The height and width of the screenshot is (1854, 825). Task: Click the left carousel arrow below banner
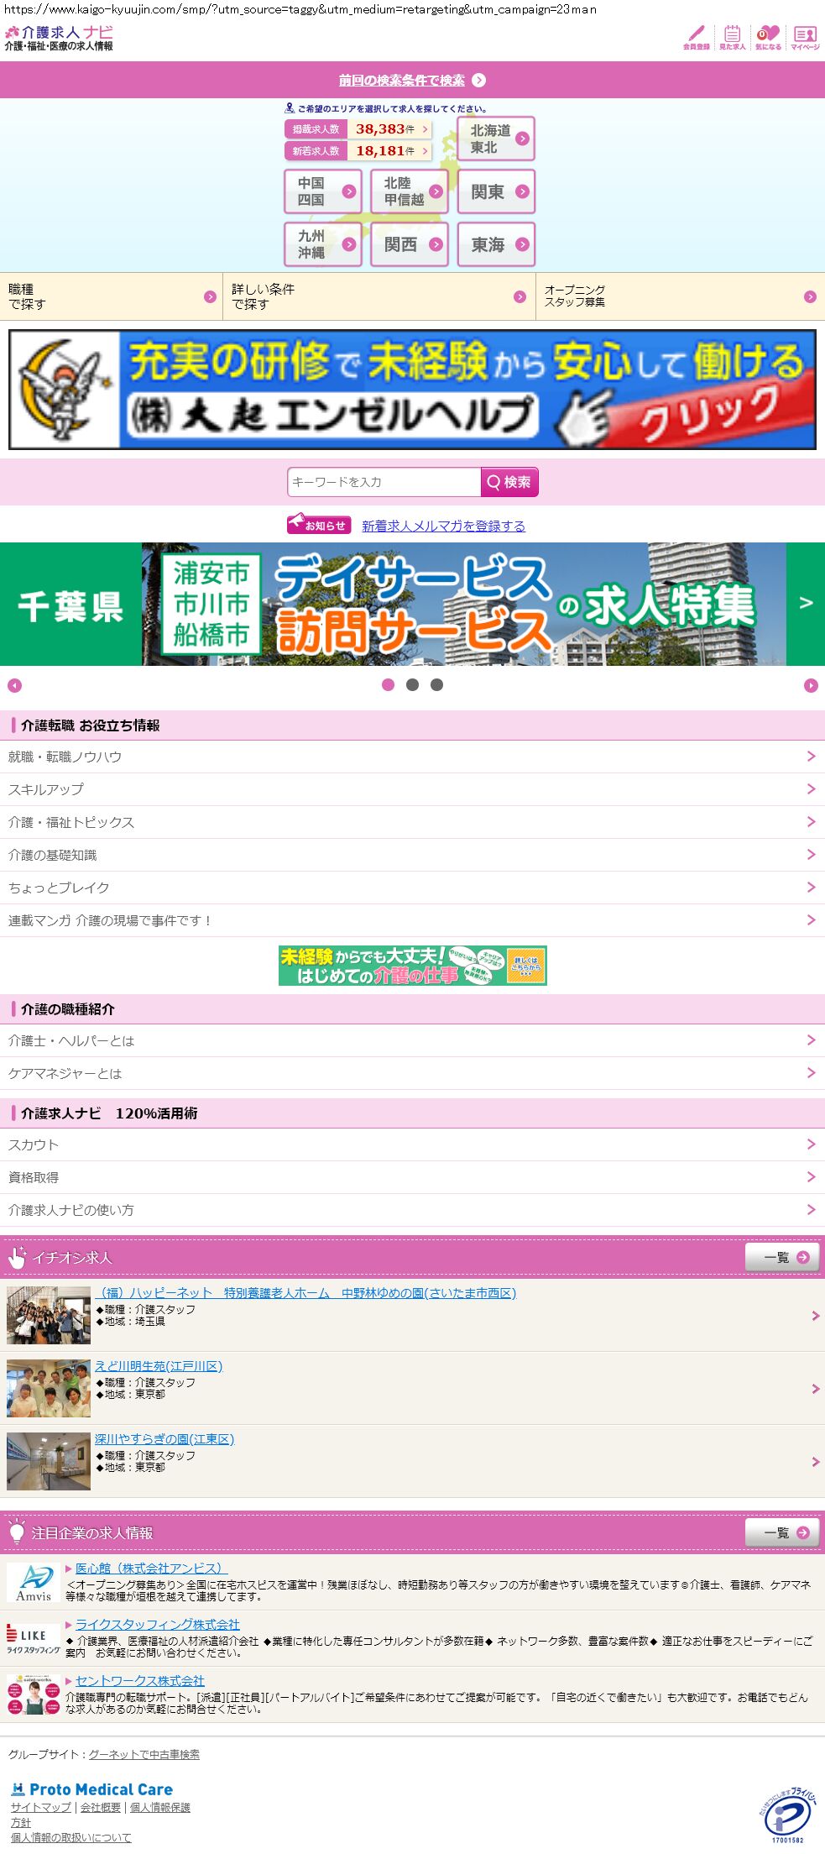14,686
